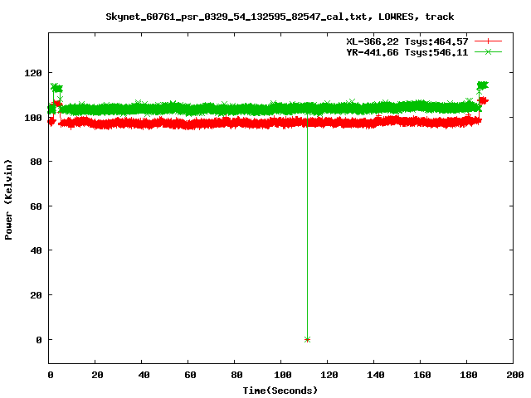Click the x-axis tick label 180

coord(468,375)
